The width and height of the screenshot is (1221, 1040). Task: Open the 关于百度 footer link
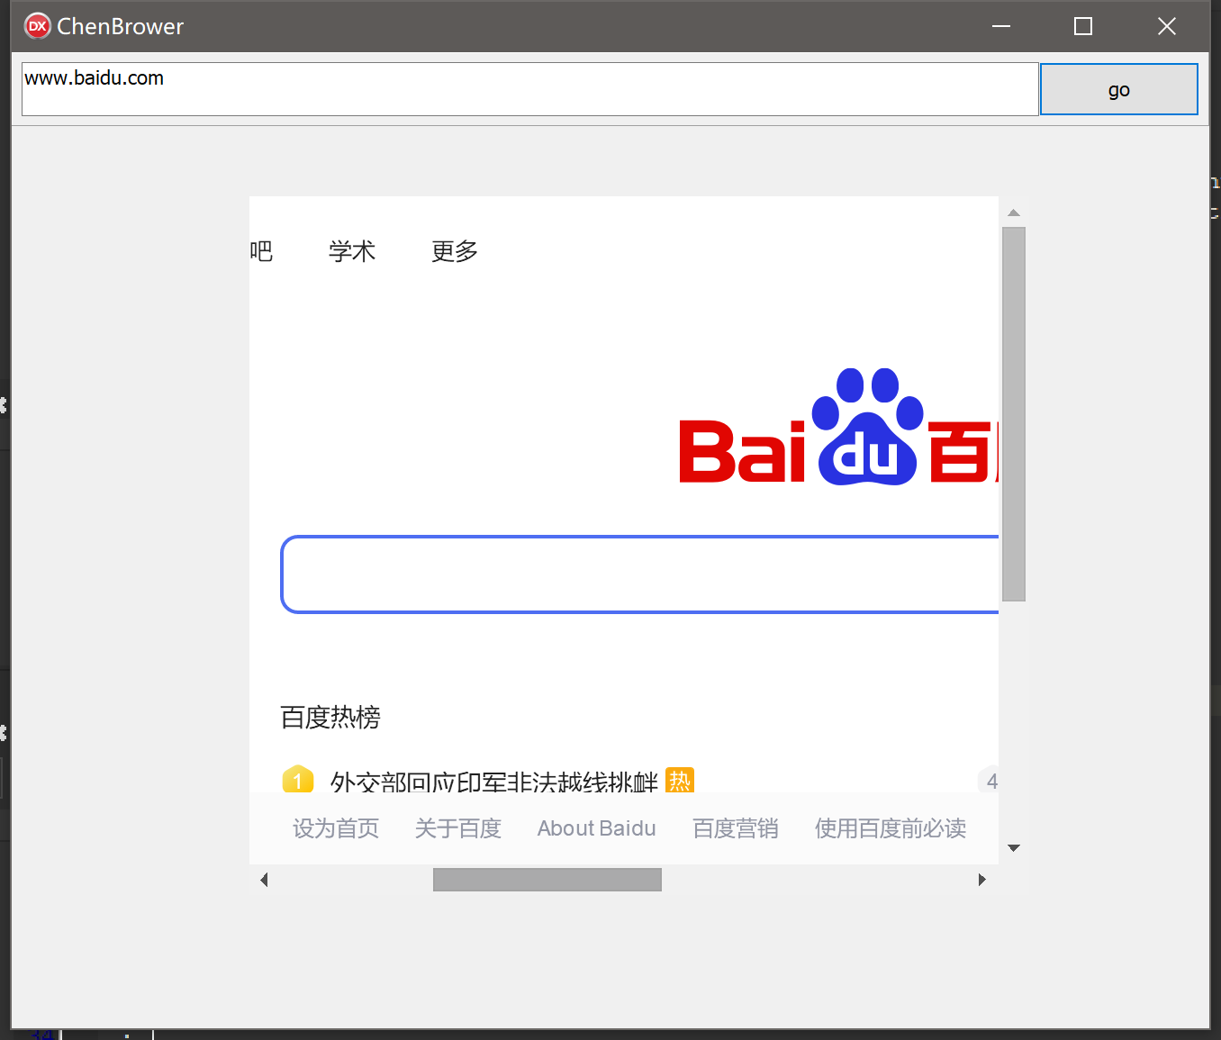(458, 828)
